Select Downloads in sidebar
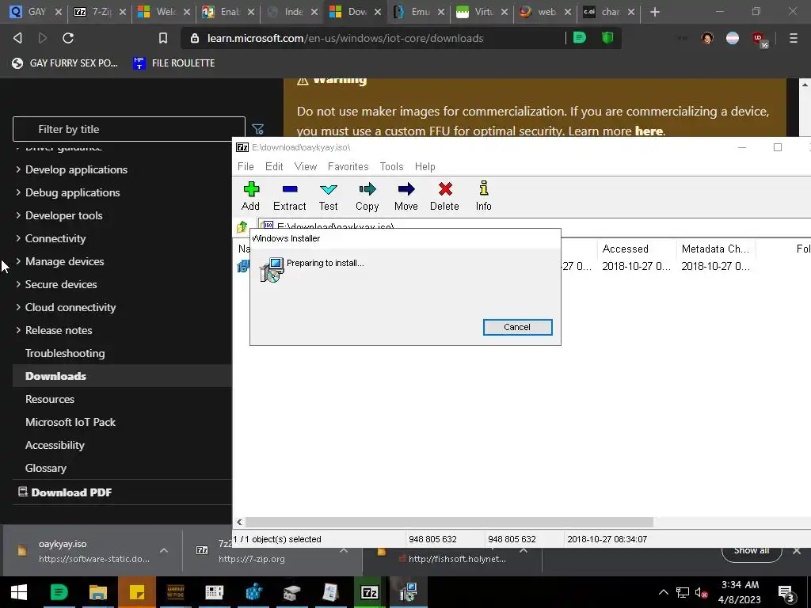This screenshot has width=811, height=608. point(56,376)
